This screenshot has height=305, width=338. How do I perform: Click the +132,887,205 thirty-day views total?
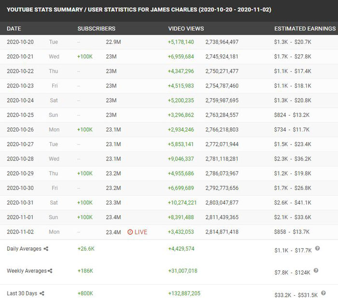pos(184,293)
